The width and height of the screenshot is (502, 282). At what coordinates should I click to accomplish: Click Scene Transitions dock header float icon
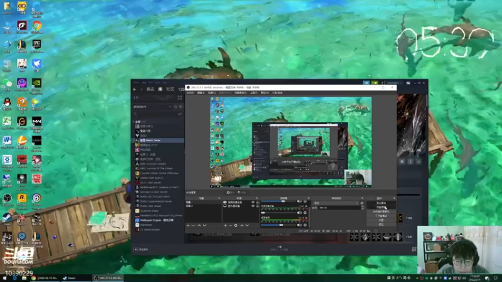click(362, 198)
